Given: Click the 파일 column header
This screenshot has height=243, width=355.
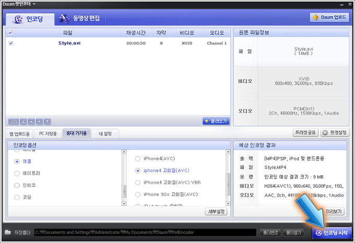Looking at the screenshot, I should coord(67,33).
